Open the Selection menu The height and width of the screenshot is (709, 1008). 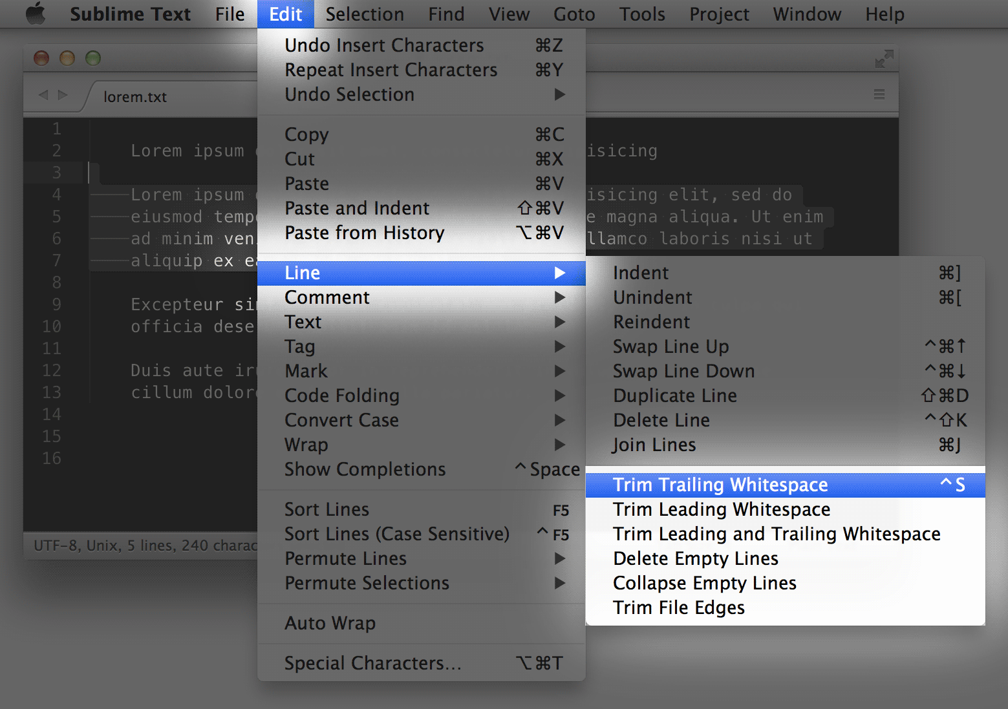click(365, 14)
